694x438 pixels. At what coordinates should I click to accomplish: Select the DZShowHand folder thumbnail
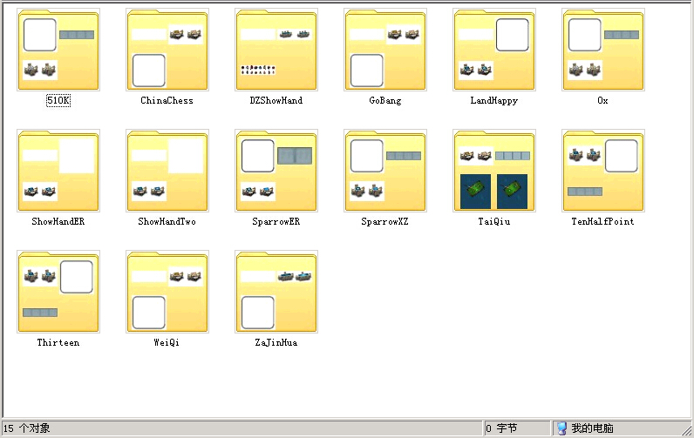tap(276, 51)
